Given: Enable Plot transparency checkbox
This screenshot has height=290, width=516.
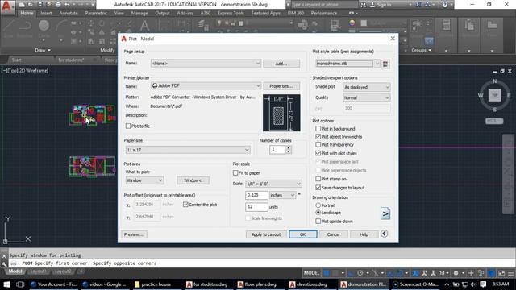Looking at the screenshot, I should [318, 144].
